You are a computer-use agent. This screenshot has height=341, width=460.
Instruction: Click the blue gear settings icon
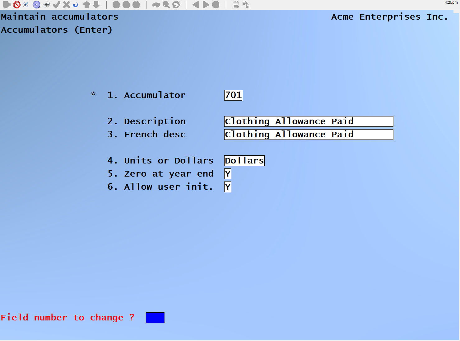click(37, 5)
